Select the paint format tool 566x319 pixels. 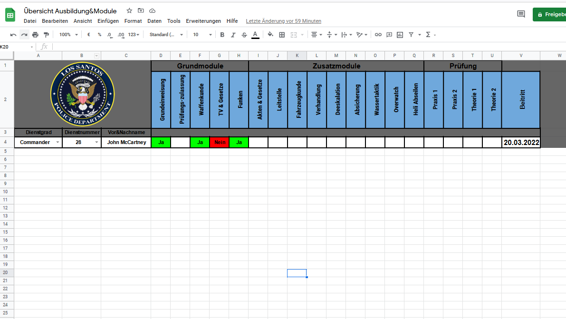coord(46,35)
